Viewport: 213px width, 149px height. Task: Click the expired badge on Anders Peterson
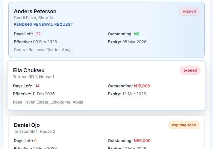(189, 12)
